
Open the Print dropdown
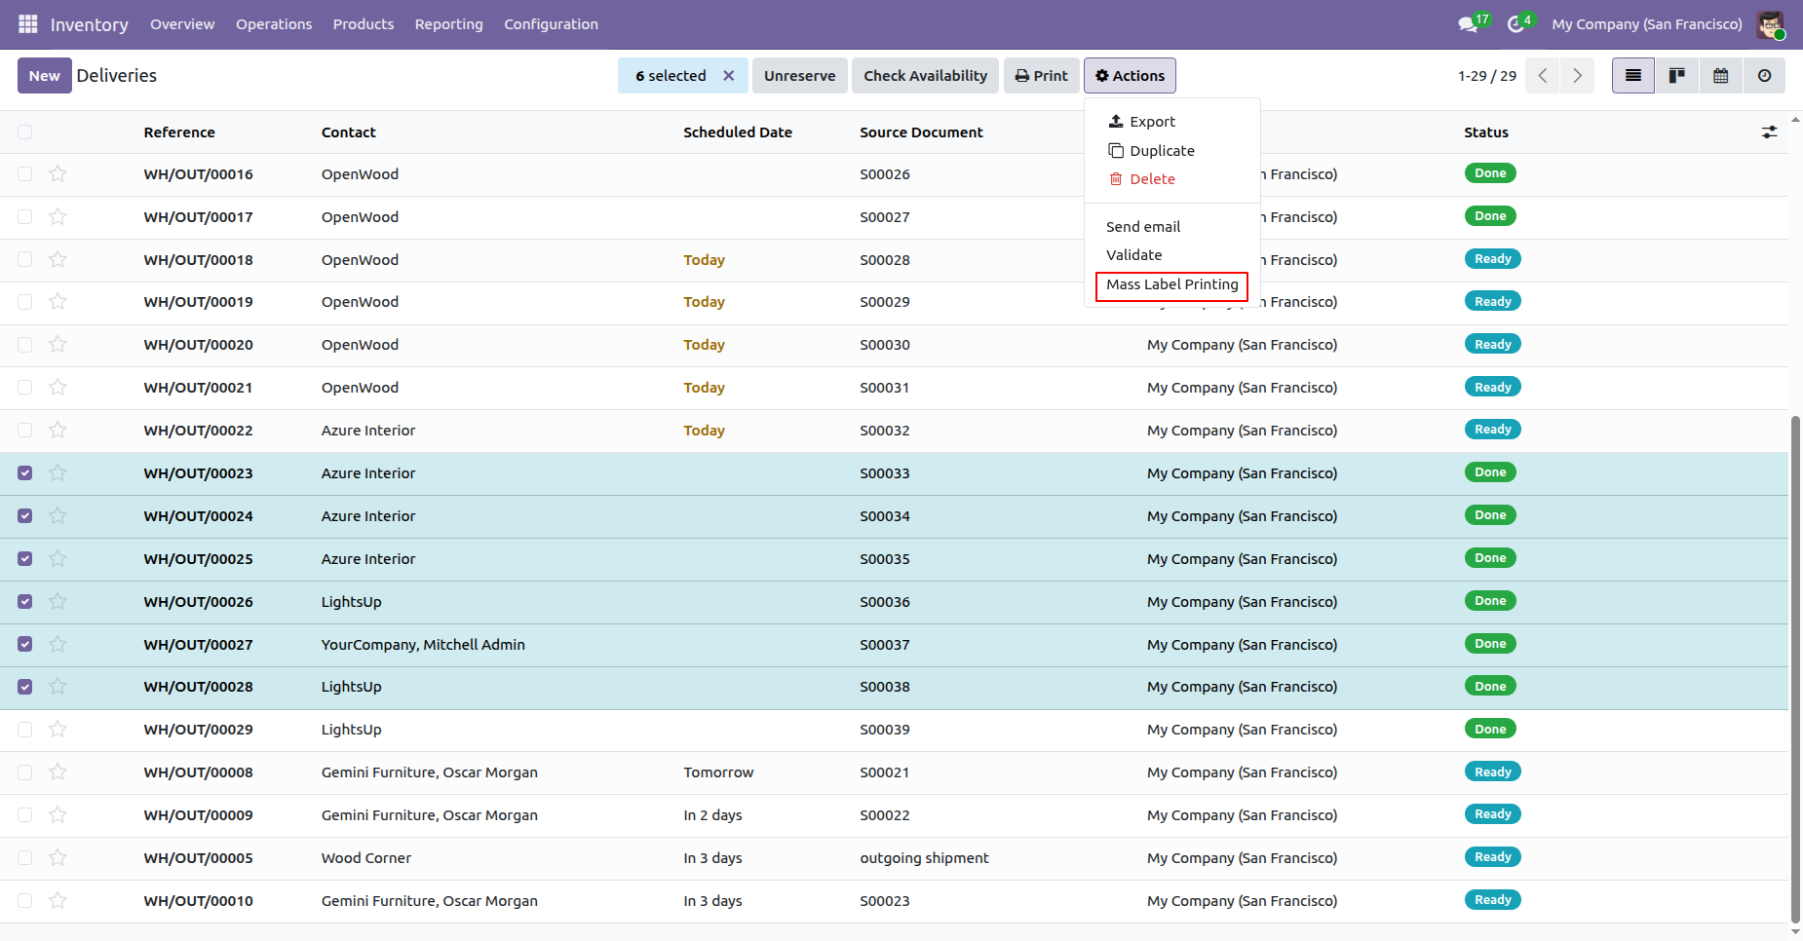click(x=1041, y=76)
